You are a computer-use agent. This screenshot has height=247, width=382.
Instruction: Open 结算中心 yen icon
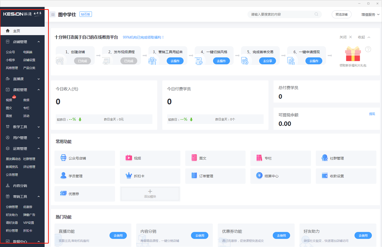[259, 175]
